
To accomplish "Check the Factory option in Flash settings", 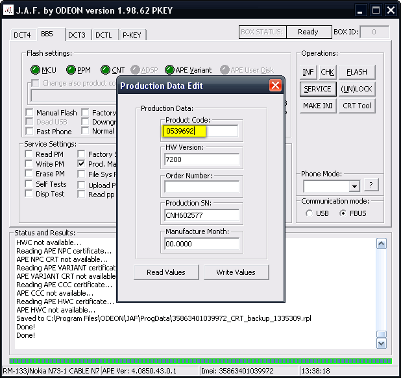I will 85,112.
